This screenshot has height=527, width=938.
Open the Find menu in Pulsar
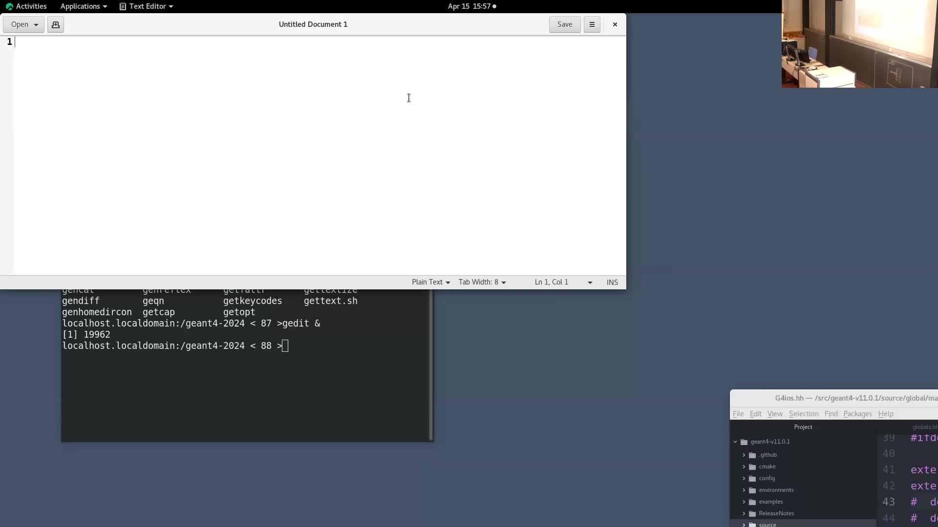coord(831,414)
